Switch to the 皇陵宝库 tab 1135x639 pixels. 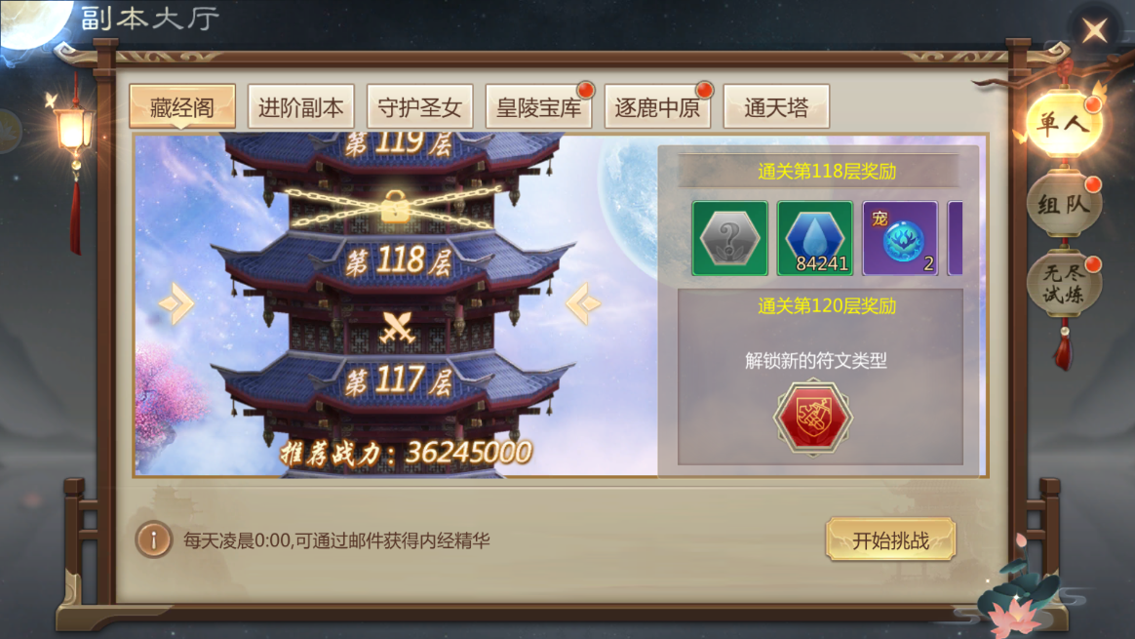coord(538,107)
